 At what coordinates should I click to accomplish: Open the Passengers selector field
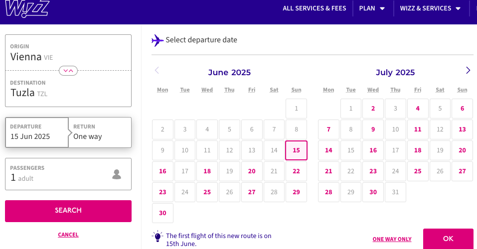[x=68, y=174]
